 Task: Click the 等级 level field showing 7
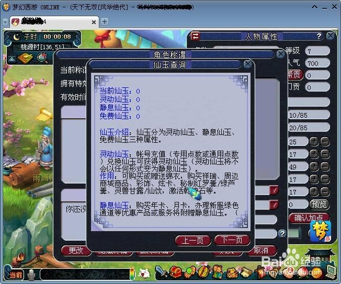coord(317,51)
